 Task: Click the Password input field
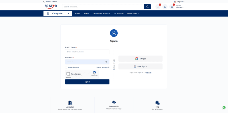tap(87, 62)
